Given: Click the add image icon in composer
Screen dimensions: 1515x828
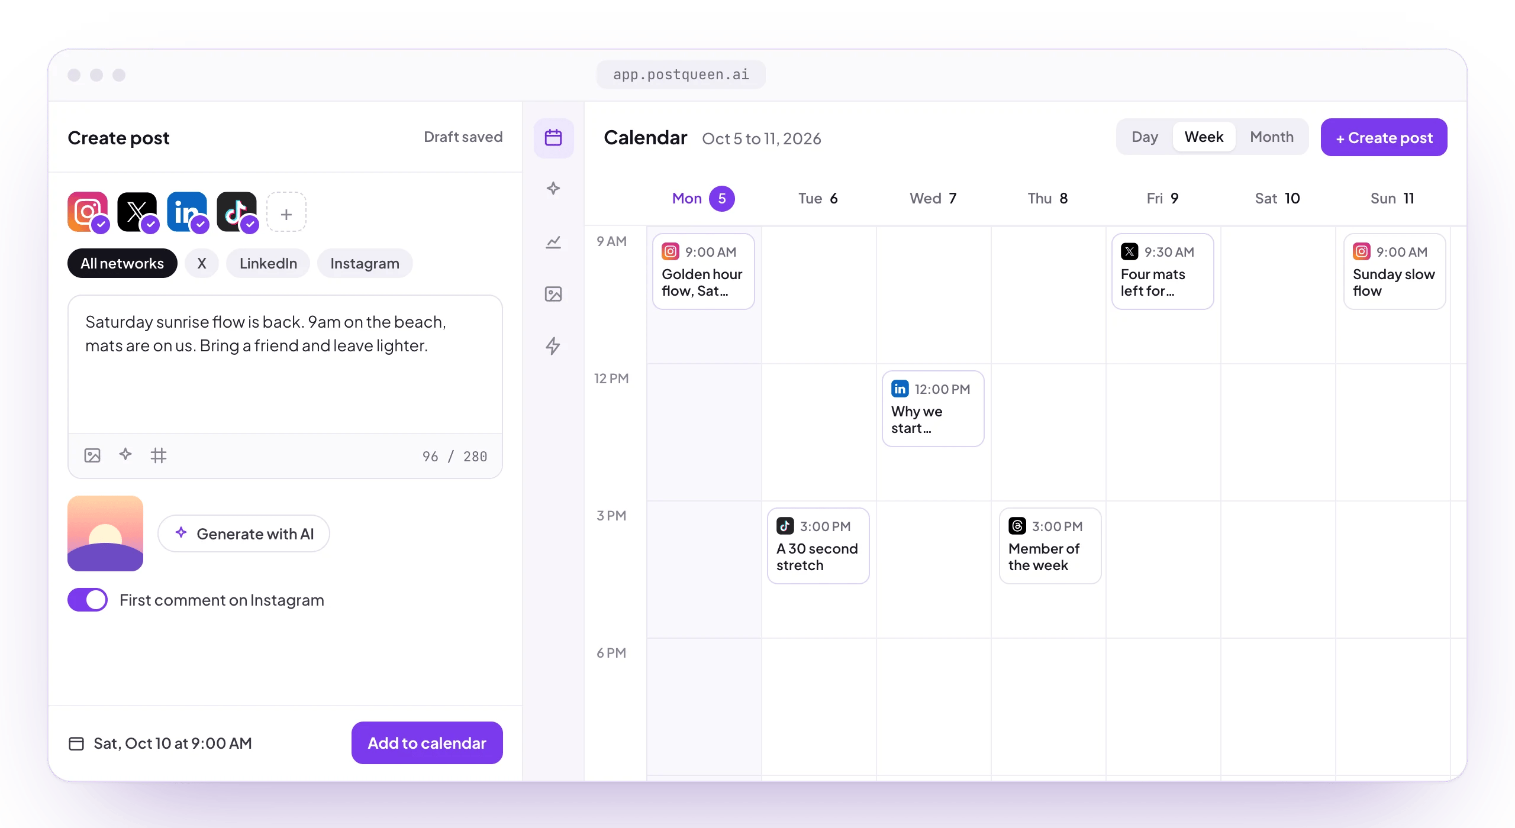Looking at the screenshot, I should (92, 455).
